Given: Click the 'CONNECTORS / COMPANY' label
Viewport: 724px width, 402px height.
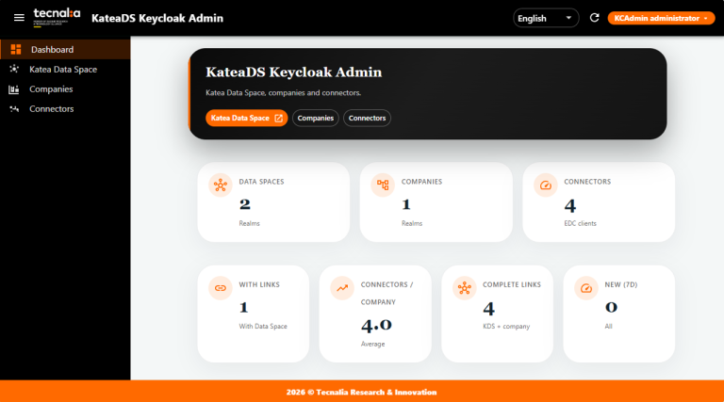Looking at the screenshot, I should point(387,293).
